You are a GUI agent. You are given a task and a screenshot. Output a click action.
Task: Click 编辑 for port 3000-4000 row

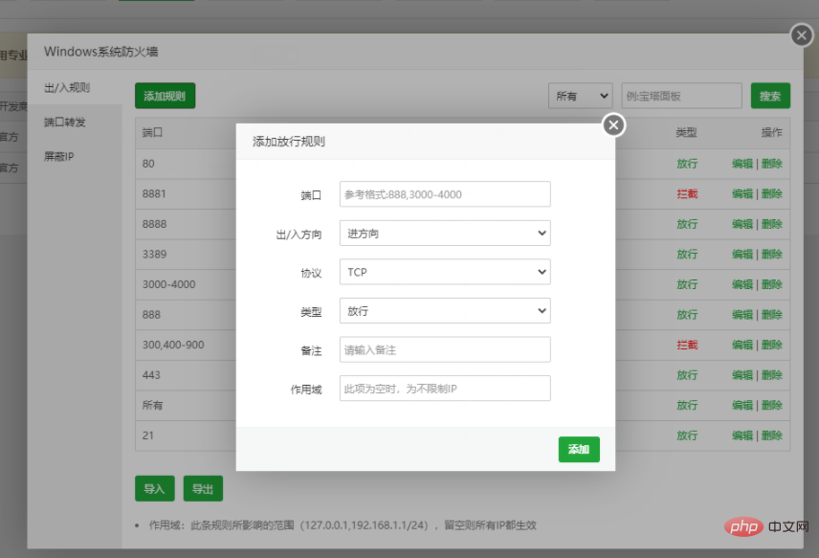tap(742, 285)
